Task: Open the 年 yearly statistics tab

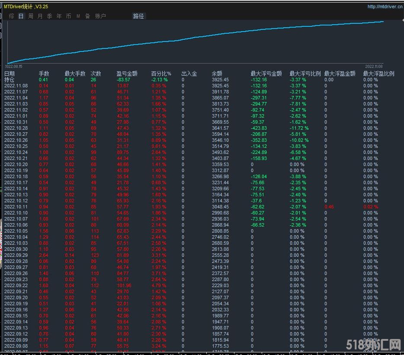Action: tap(59, 16)
